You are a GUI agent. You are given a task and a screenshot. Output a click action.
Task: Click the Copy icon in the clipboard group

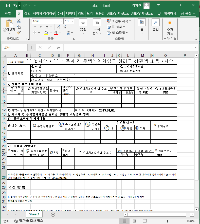click(x=19, y=27)
